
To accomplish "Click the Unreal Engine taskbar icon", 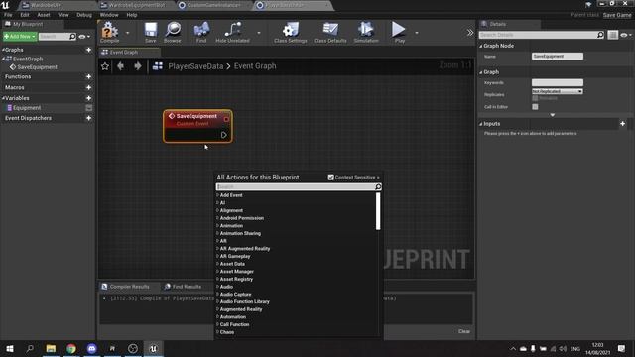I will click(153, 348).
